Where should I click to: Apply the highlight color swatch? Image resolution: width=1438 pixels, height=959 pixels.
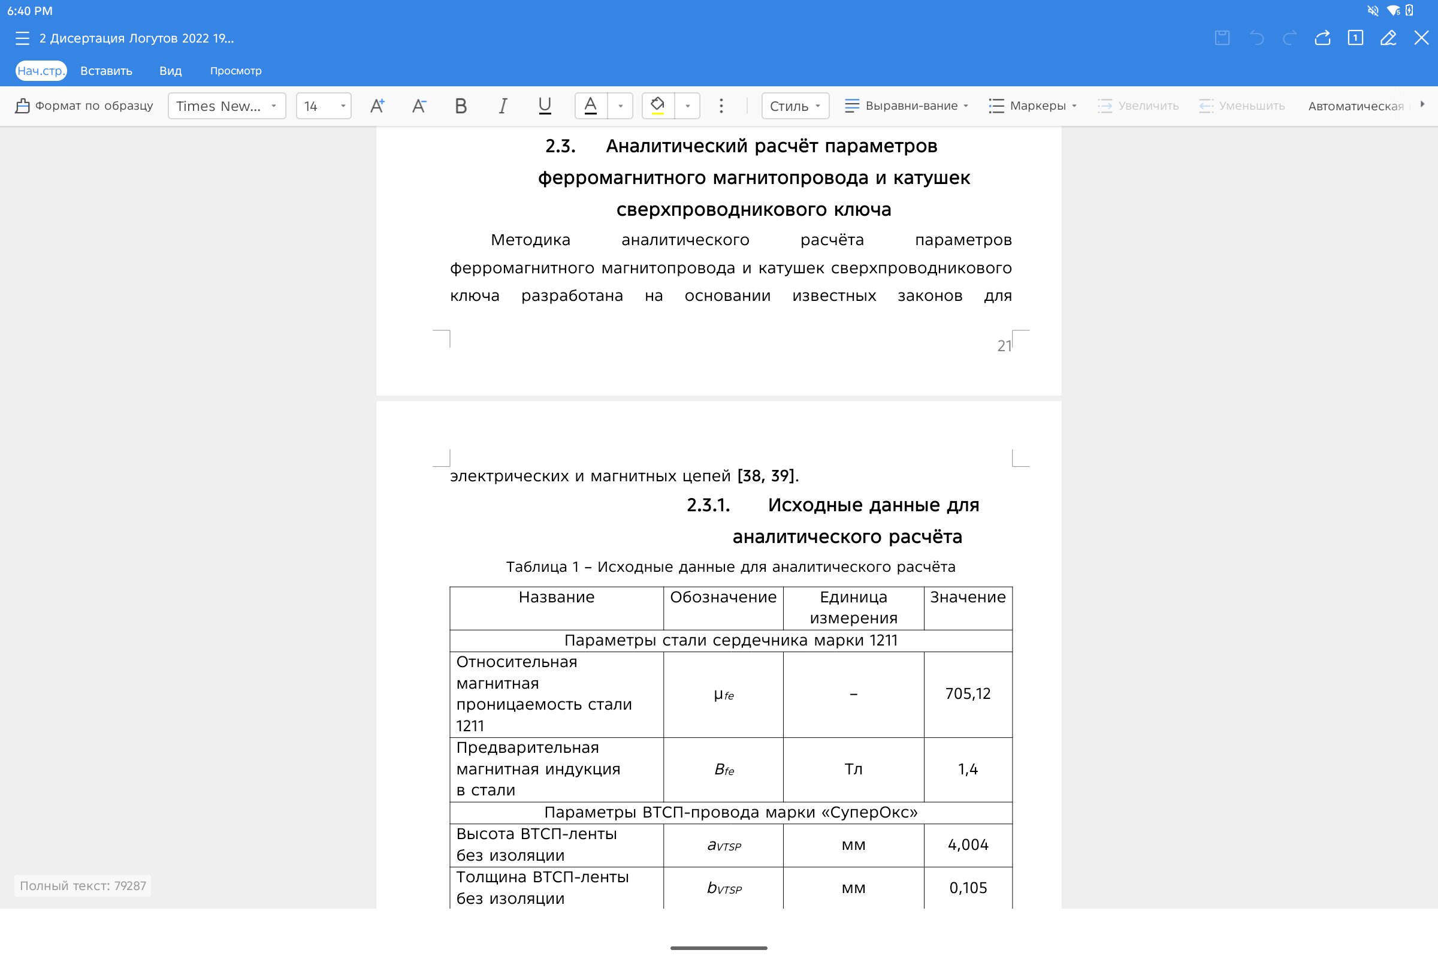click(x=658, y=106)
